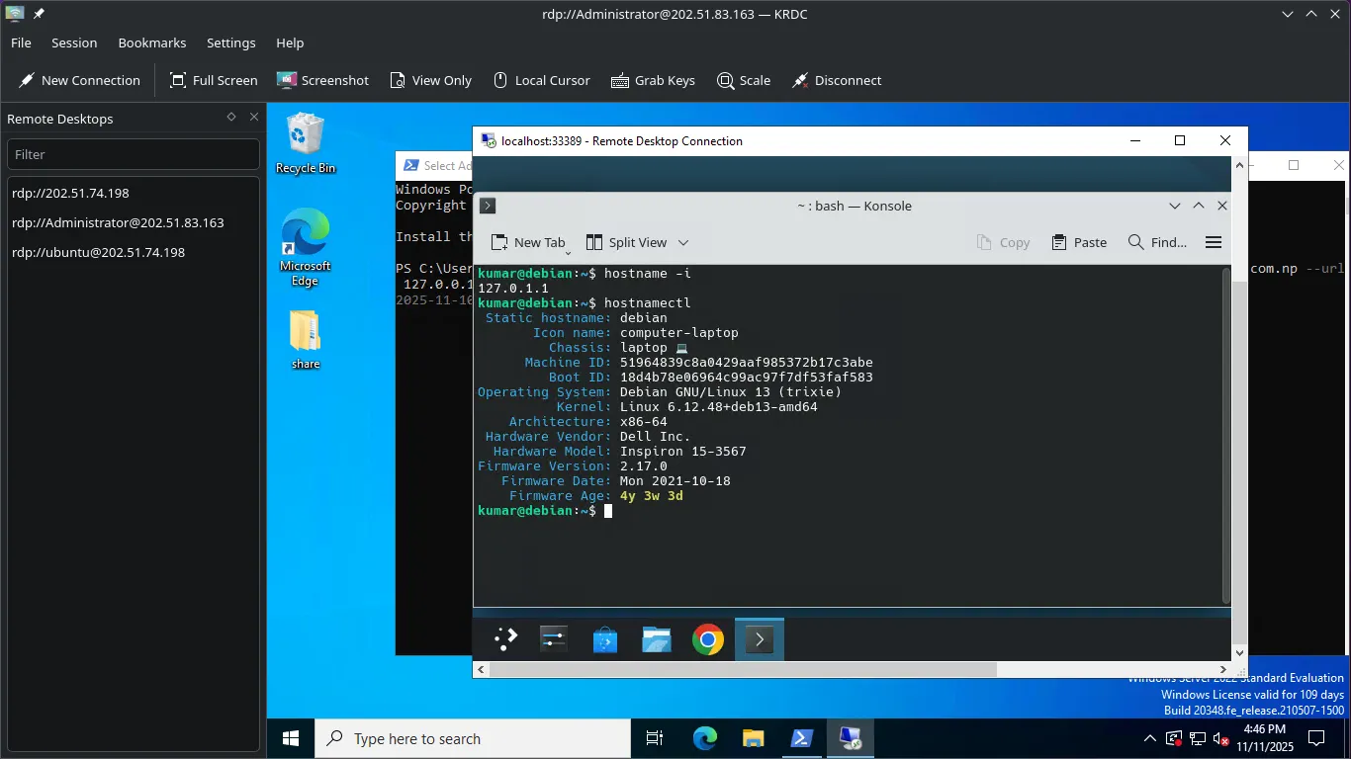Click the New Tab button in Konsole
Image resolution: width=1351 pixels, height=759 pixels.
click(528, 242)
